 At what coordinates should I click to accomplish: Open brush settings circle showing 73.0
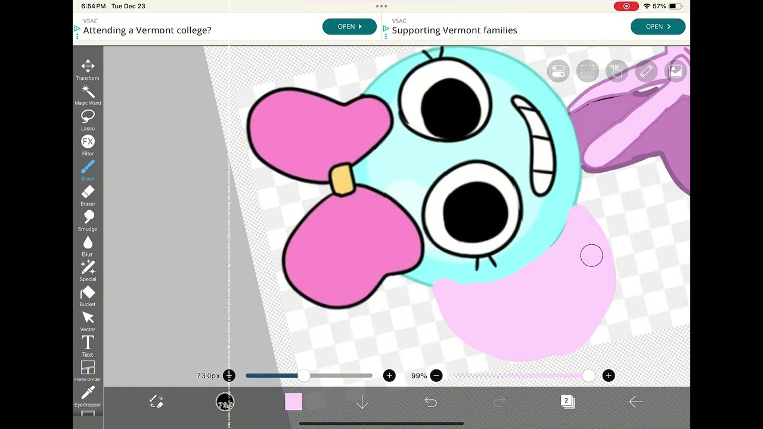225,402
